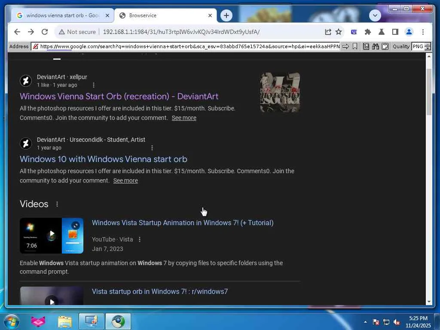
Task: Open the Chrome profile avatar
Action: (x=409, y=32)
